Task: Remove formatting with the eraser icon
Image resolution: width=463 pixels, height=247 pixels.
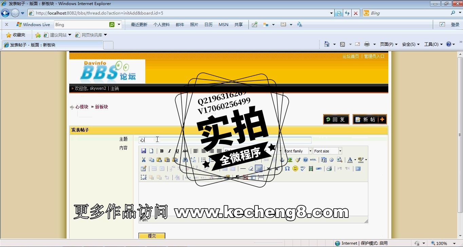Action: (251, 168)
